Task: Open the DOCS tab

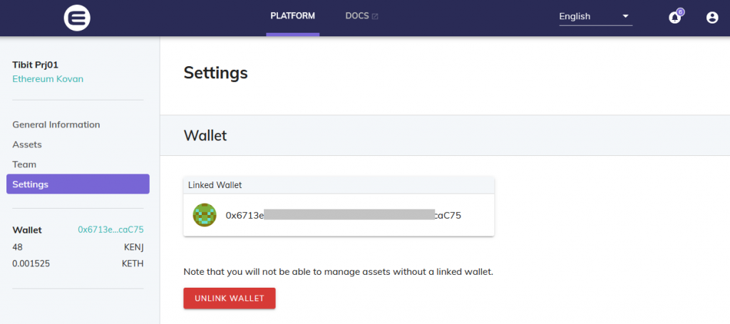Action: (x=356, y=16)
